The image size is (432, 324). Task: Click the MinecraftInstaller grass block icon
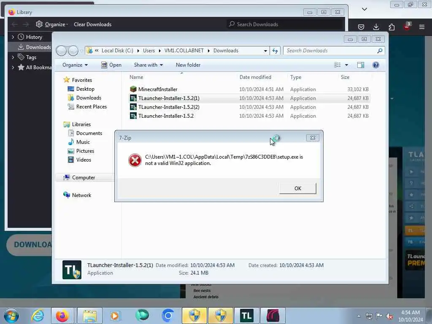pyautogui.click(x=133, y=89)
